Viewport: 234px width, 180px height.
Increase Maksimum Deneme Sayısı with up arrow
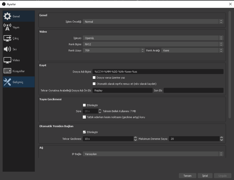coord(222,137)
